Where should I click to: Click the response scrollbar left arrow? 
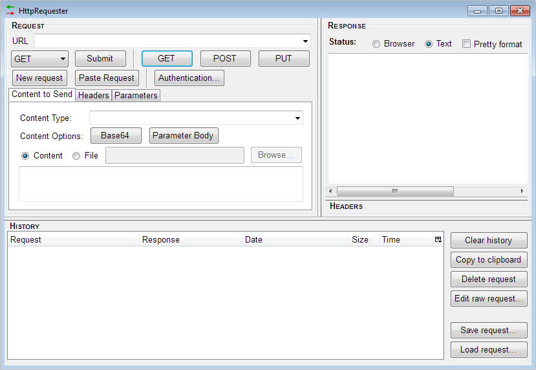point(331,191)
